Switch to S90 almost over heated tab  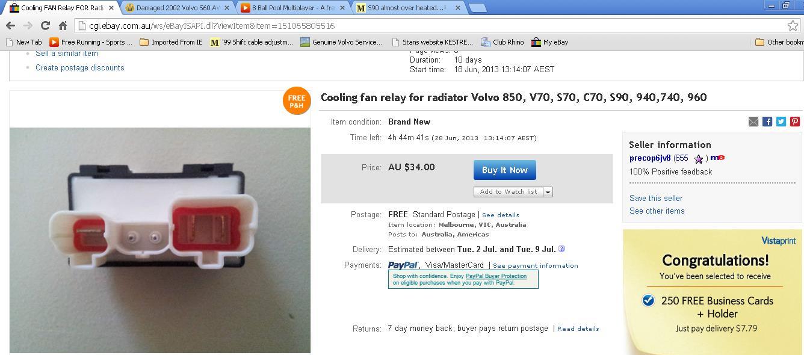(408, 8)
